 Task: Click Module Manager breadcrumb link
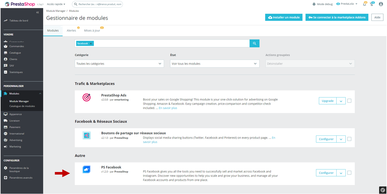(56, 11)
